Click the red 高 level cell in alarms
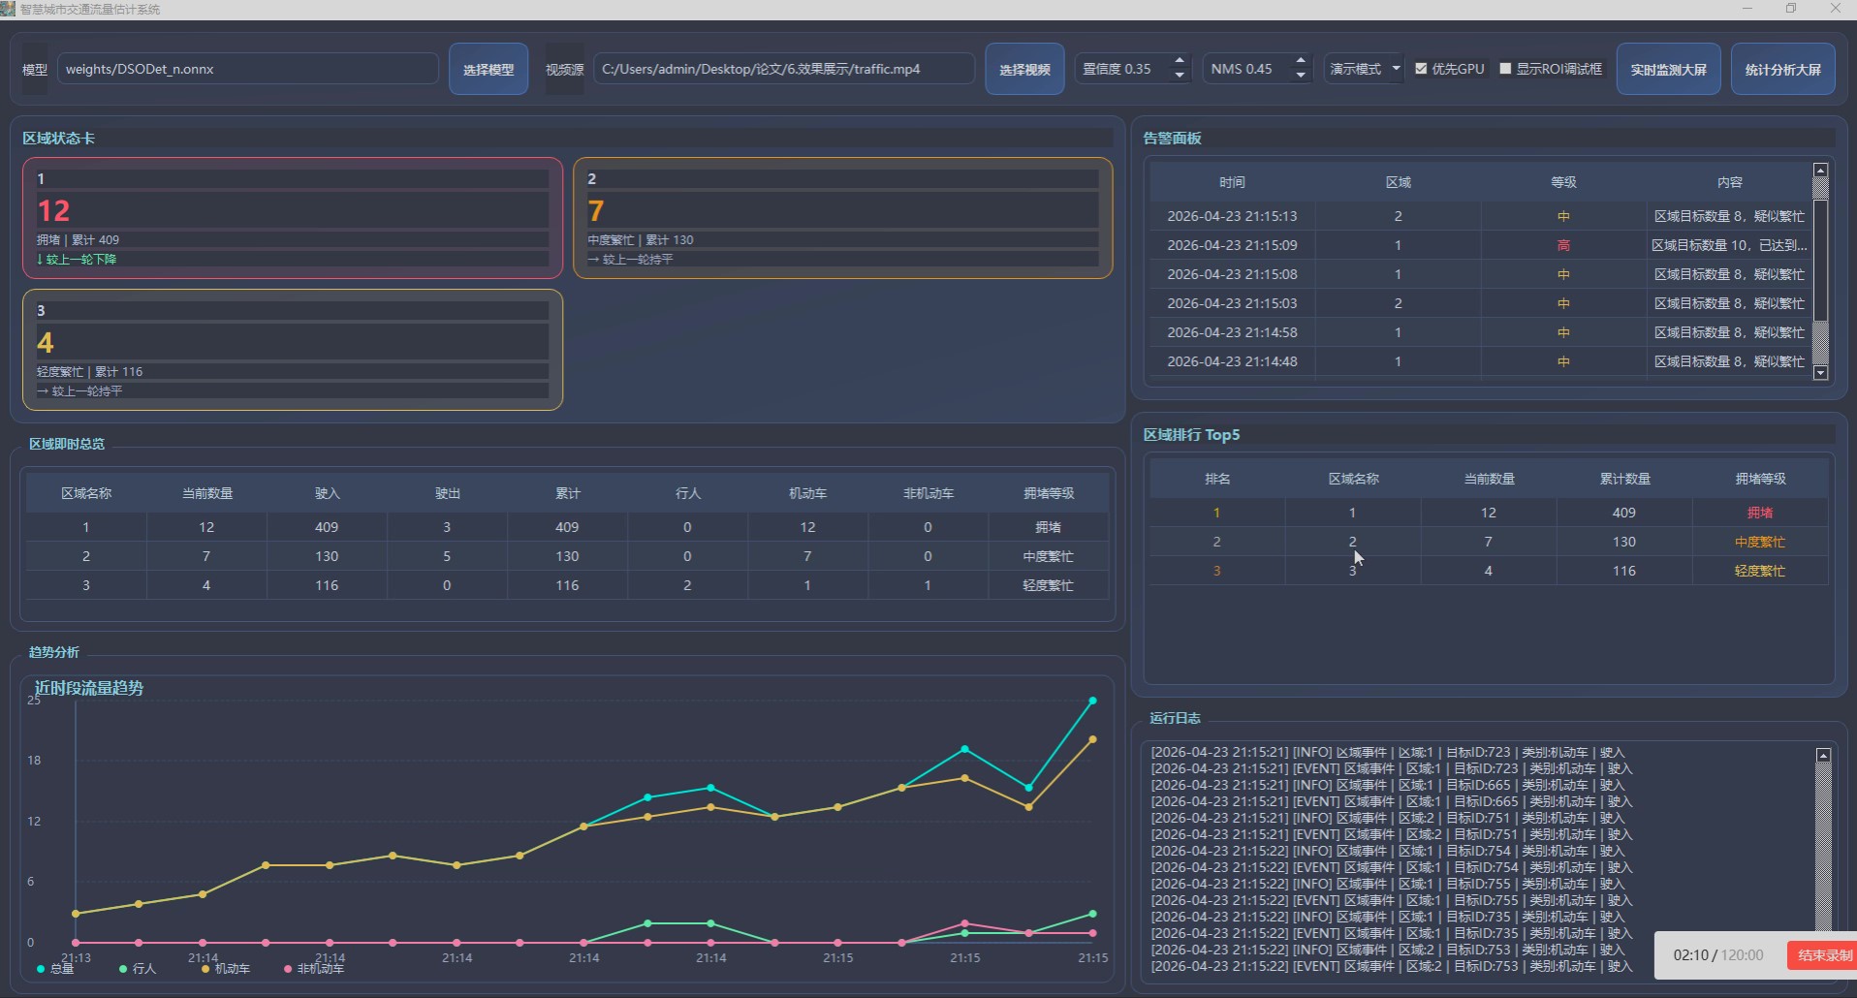 point(1563,245)
